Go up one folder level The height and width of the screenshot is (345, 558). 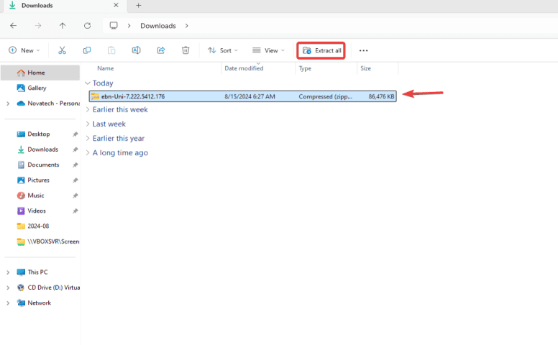[x=63, y=26]
